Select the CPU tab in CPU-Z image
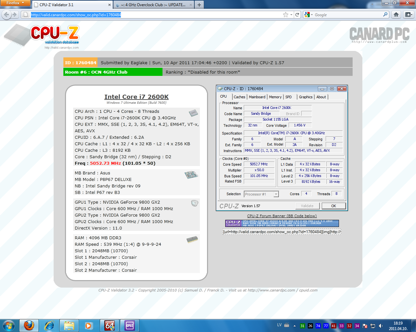416x332 pixels. 224,97
